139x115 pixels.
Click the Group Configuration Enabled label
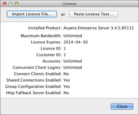[x=33, y=87]
